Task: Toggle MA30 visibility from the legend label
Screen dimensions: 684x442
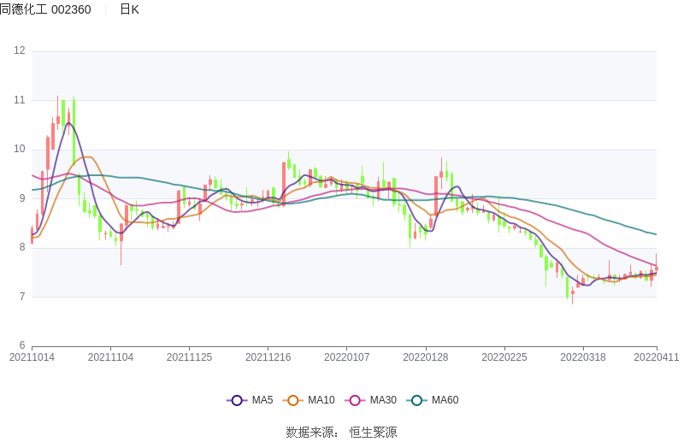Action: click(x=383, y=400)
